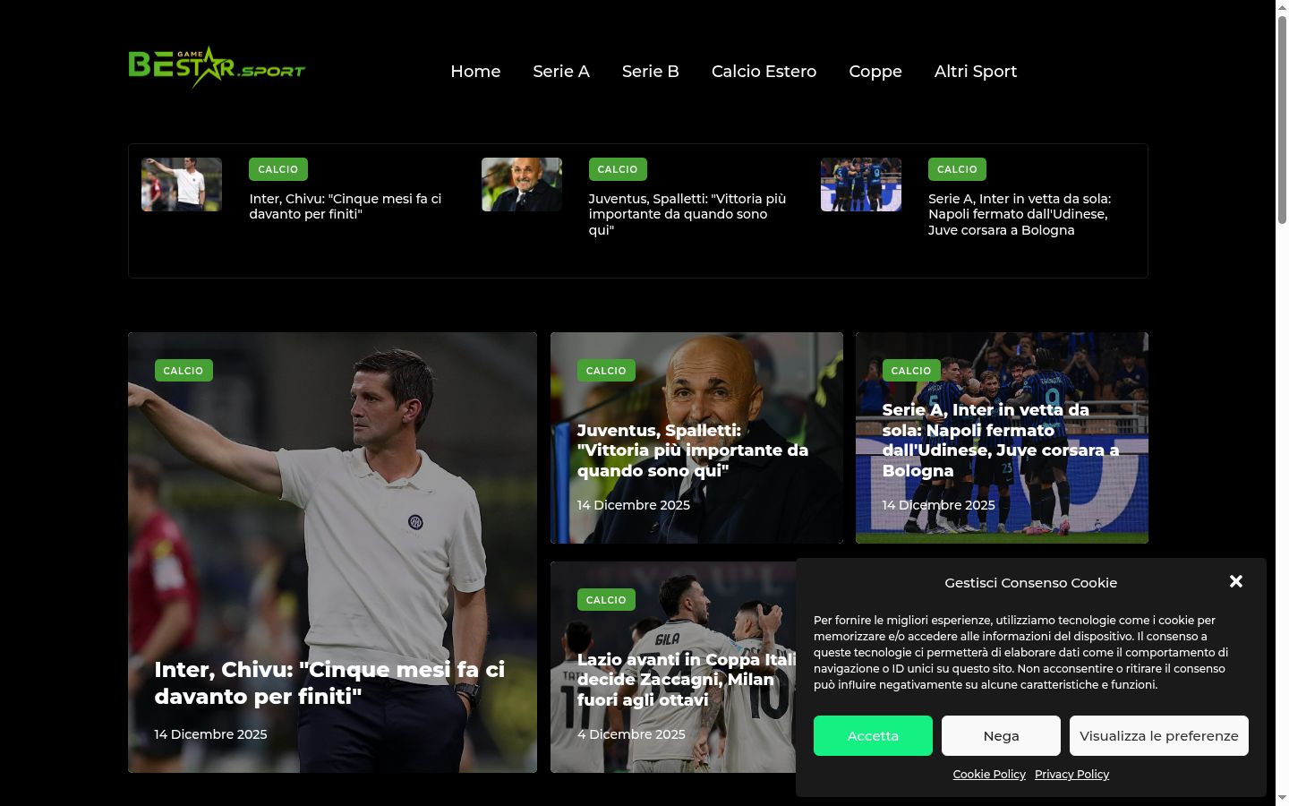
Task: Click the scrollbar up arrow
Action: point(1282,6)
